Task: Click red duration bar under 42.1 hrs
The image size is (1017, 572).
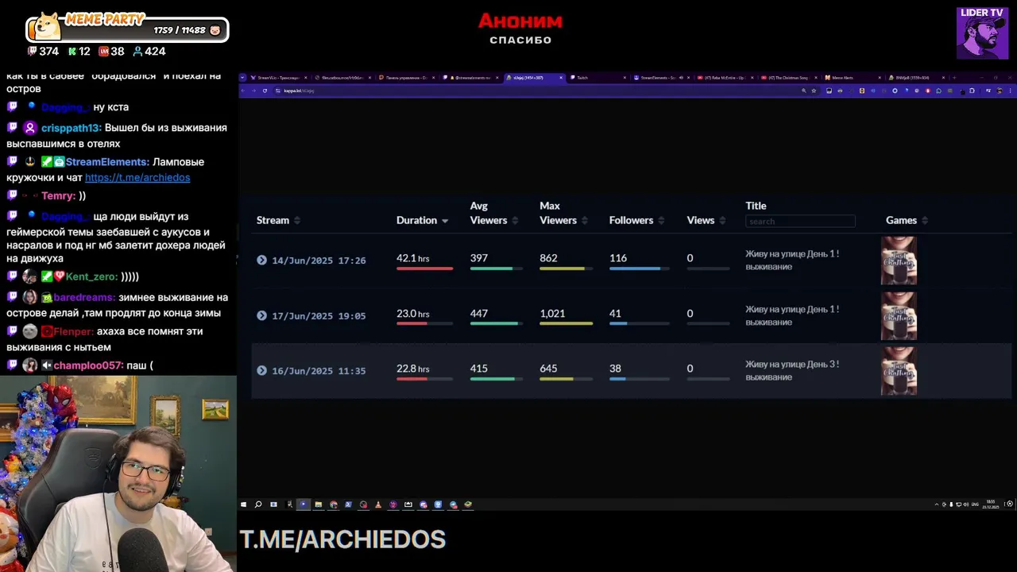Action: click(x=424, y=269)
